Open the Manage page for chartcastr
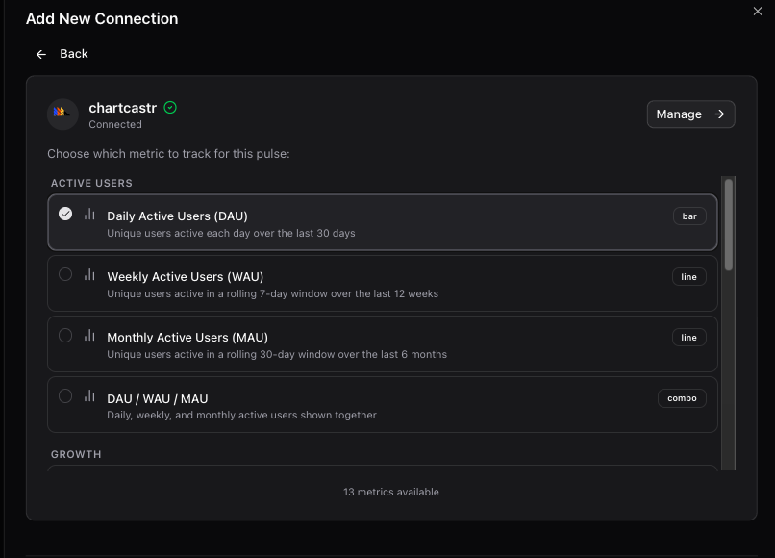 (x=690, y=114)
